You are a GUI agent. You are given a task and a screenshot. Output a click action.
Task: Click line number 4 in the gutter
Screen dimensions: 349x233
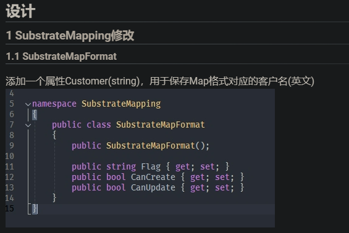point(12,94)
